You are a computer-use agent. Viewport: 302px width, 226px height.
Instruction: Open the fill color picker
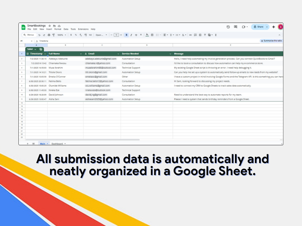tap(147, 35)
